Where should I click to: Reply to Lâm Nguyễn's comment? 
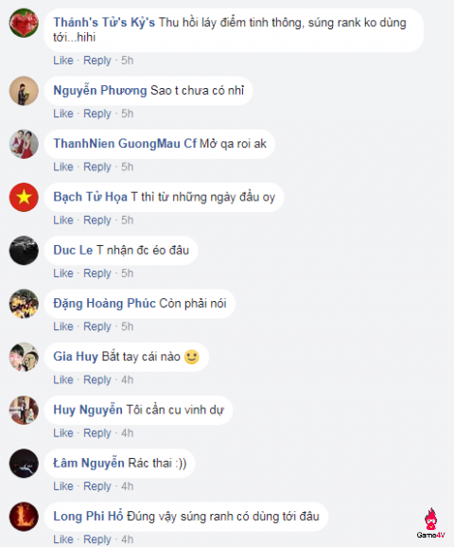96,486
